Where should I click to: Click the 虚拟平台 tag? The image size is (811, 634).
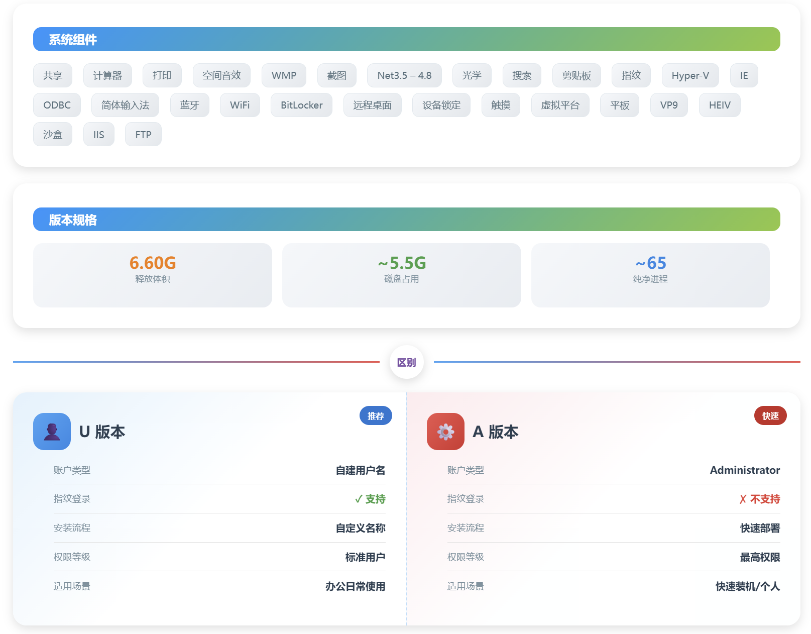coord(560,105)
